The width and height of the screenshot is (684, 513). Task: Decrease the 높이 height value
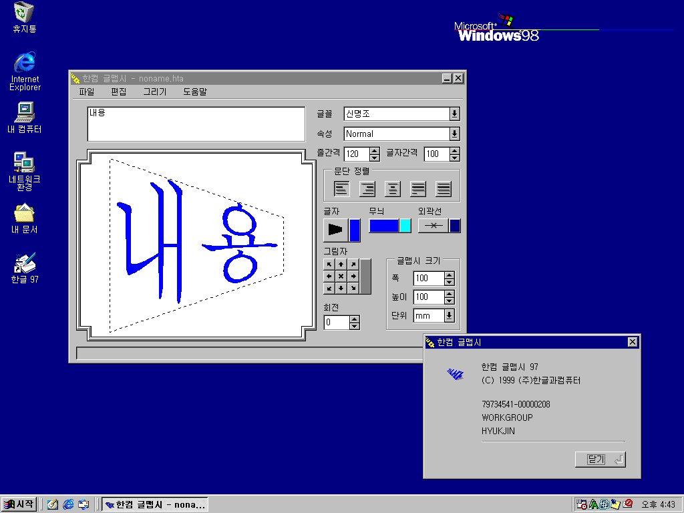pos(450,301)
